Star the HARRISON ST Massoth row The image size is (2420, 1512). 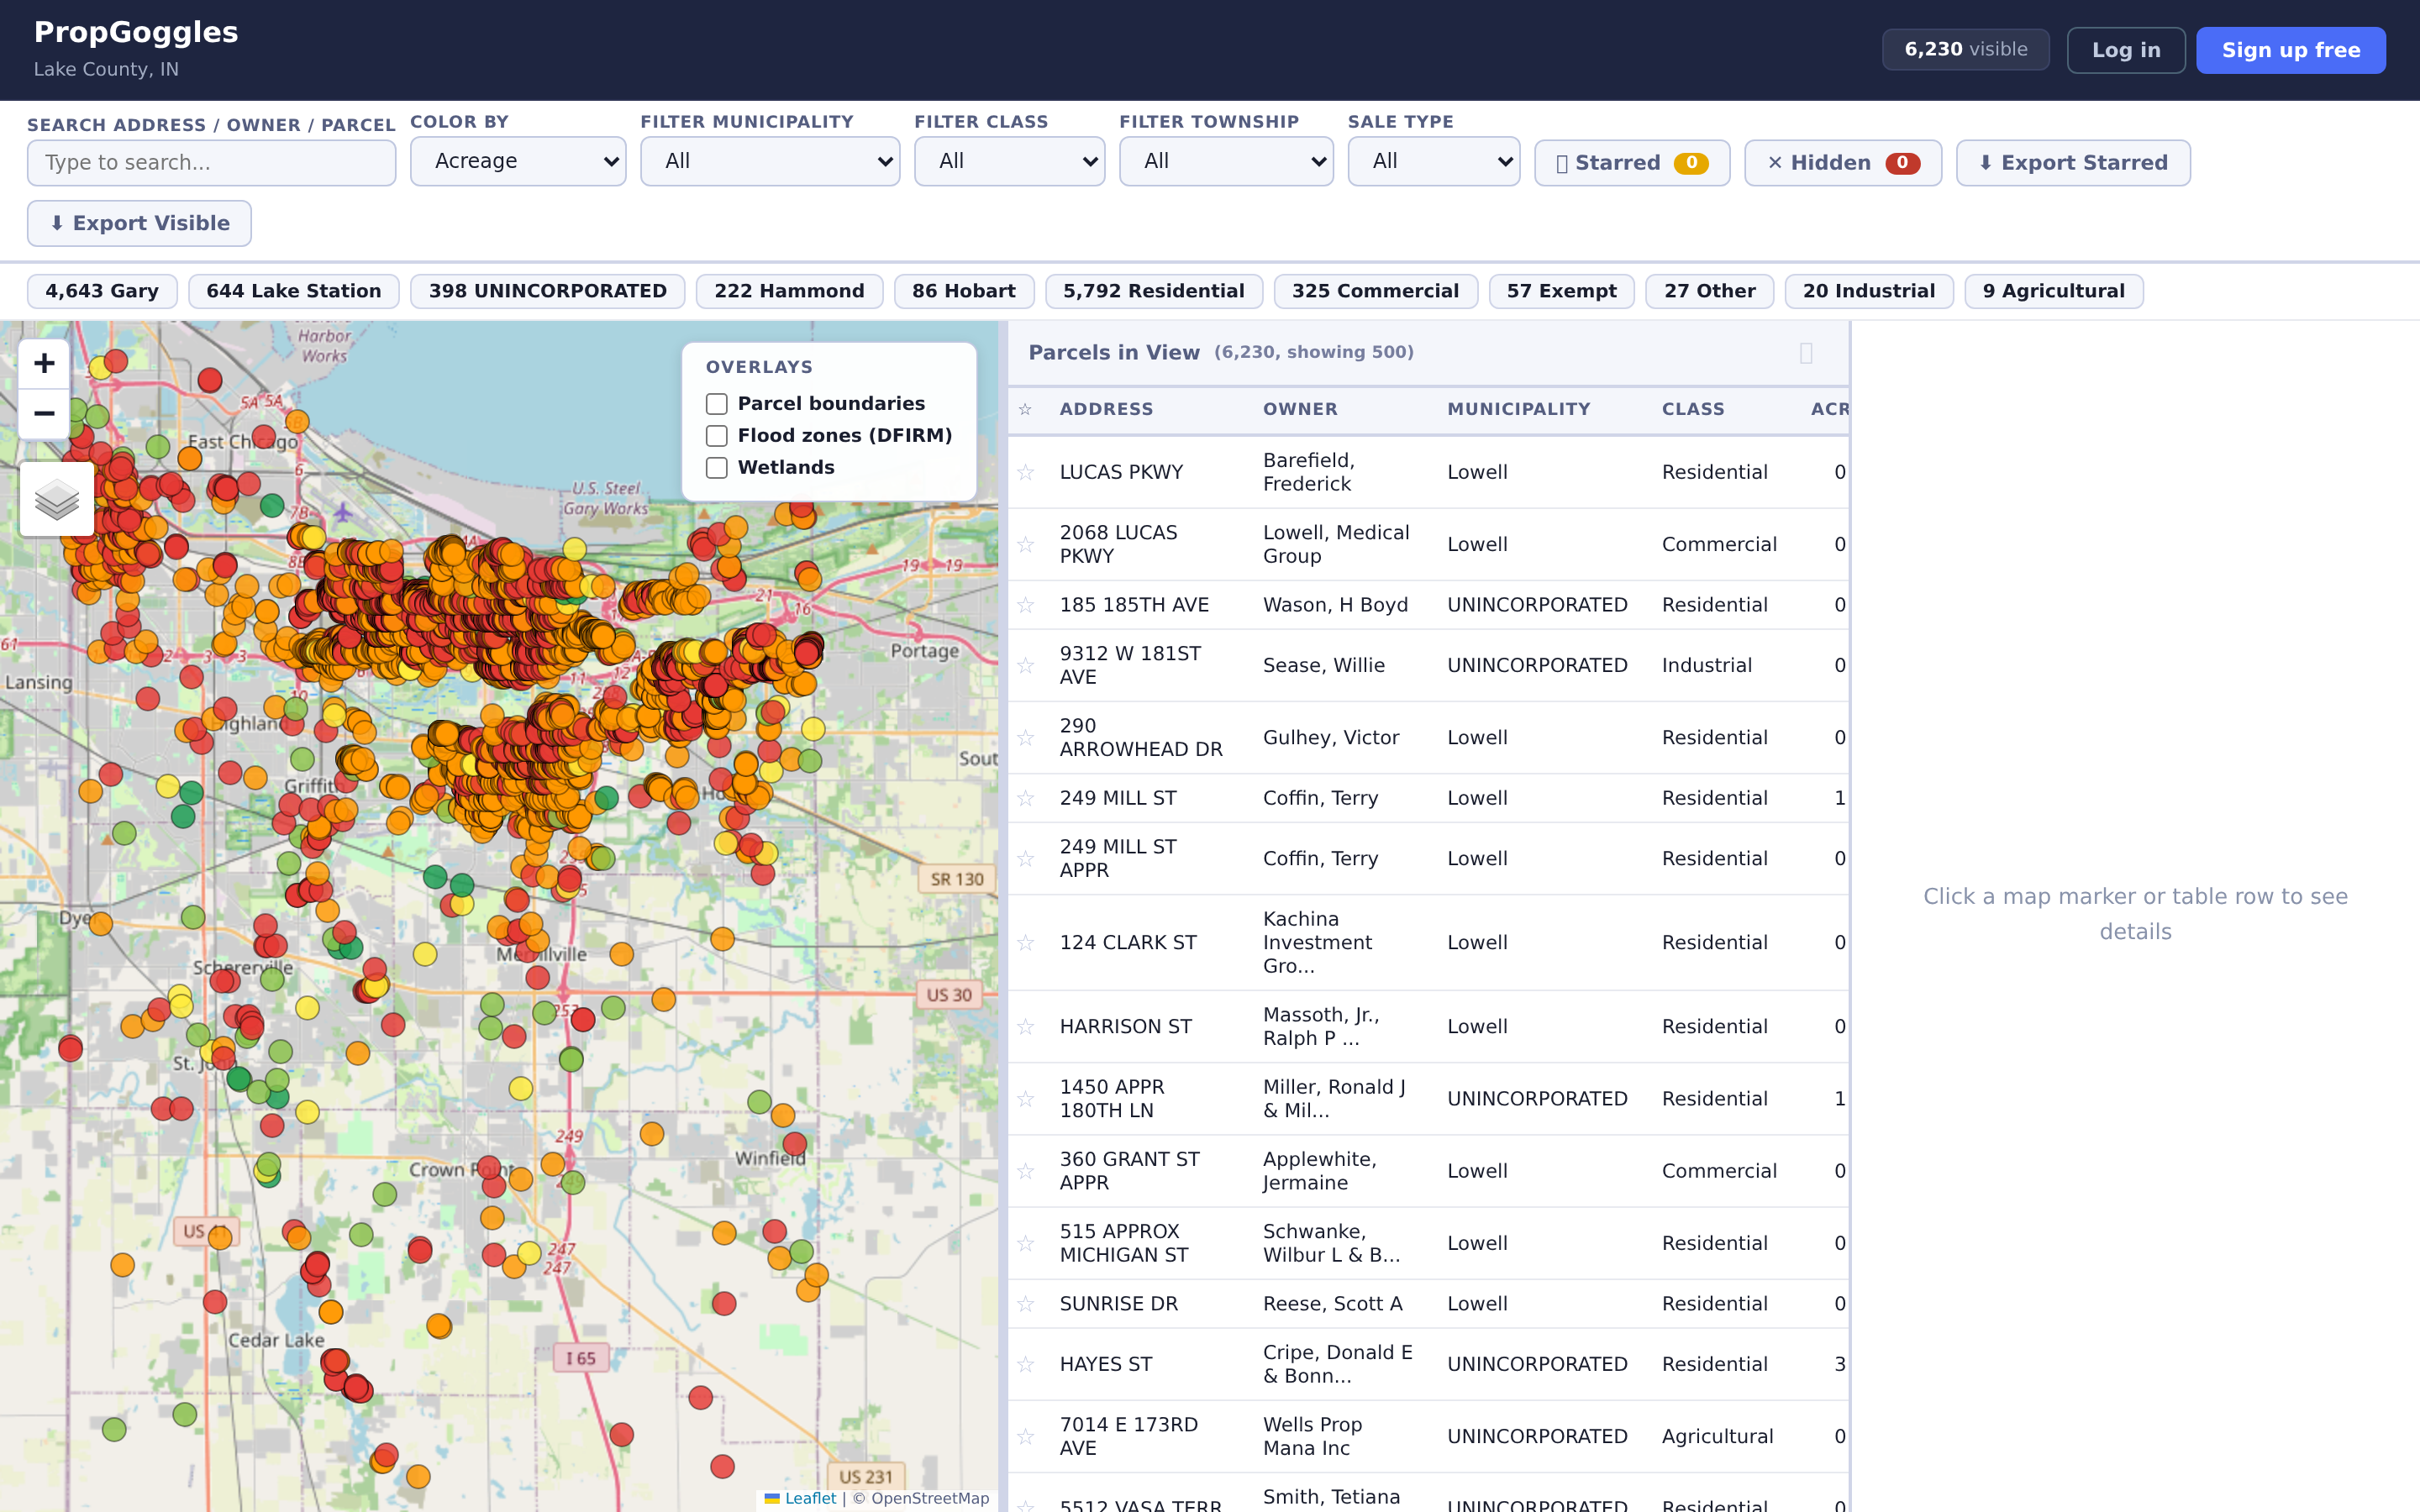tap(1025, 1026)
